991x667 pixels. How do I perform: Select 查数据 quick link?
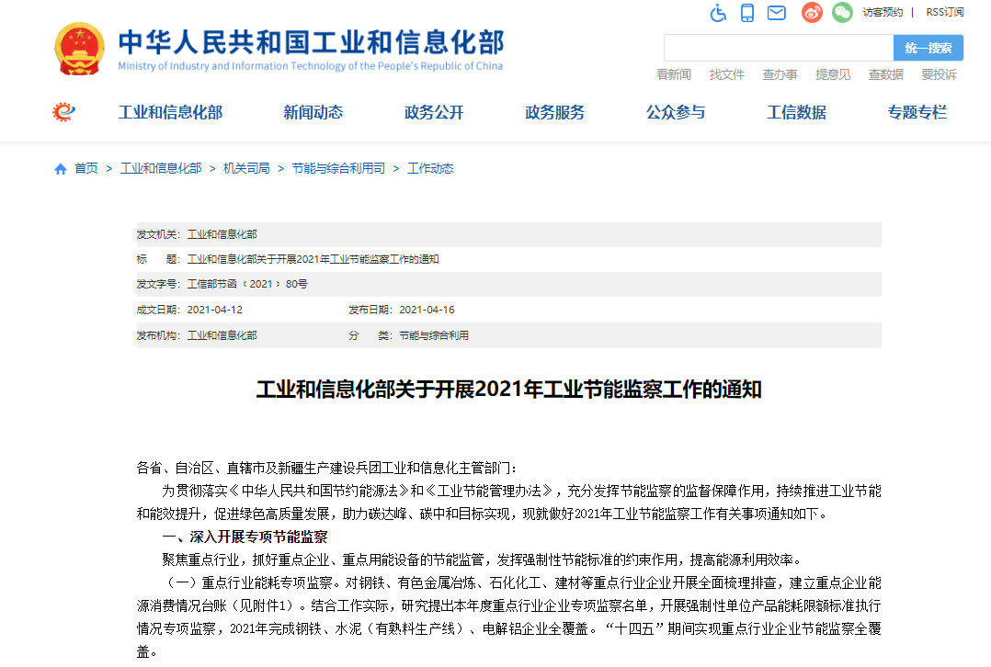point(886,74)
